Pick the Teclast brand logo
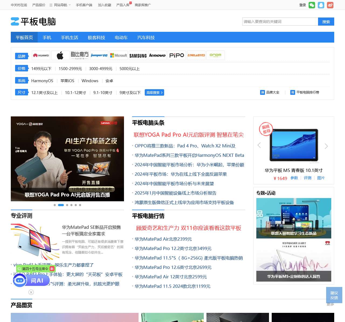 [x=196, y=55]
